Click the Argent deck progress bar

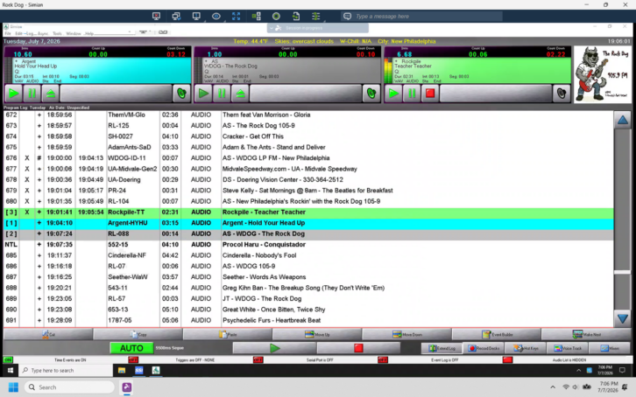[116, 94]
